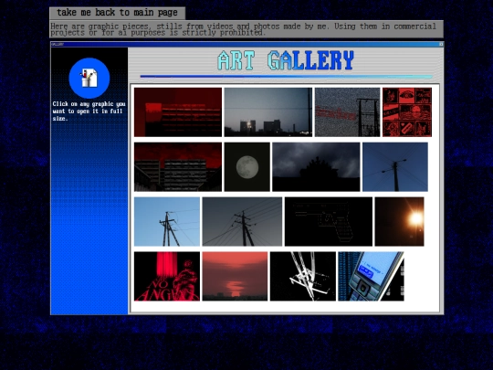Open the dark stormy clouds tree silhouette photo
This screenshot has height=370, width=493.
pos(316,167)
